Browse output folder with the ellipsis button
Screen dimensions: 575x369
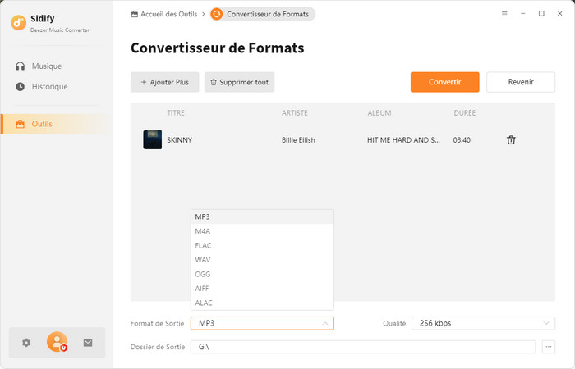(550, 347)
